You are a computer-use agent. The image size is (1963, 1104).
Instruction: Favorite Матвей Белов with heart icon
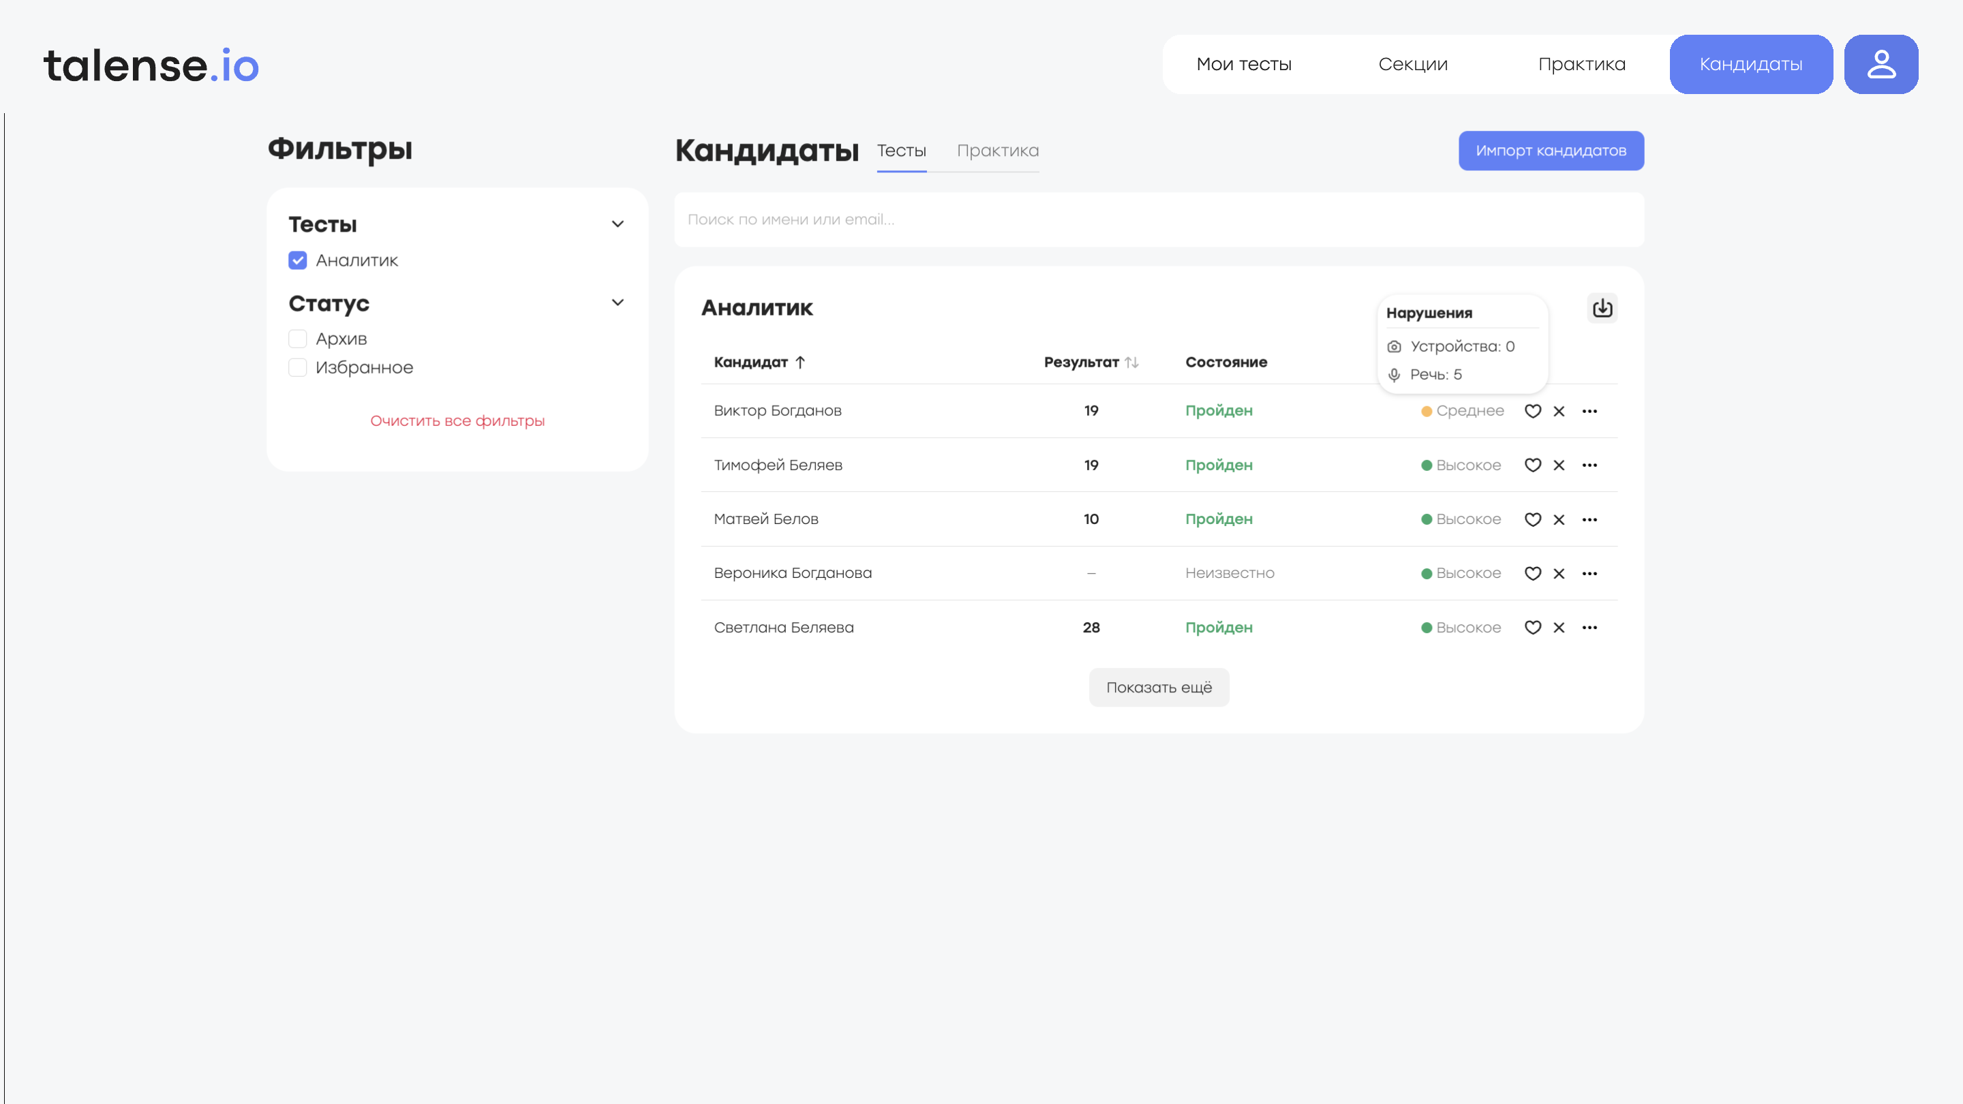pos(1532,519)
